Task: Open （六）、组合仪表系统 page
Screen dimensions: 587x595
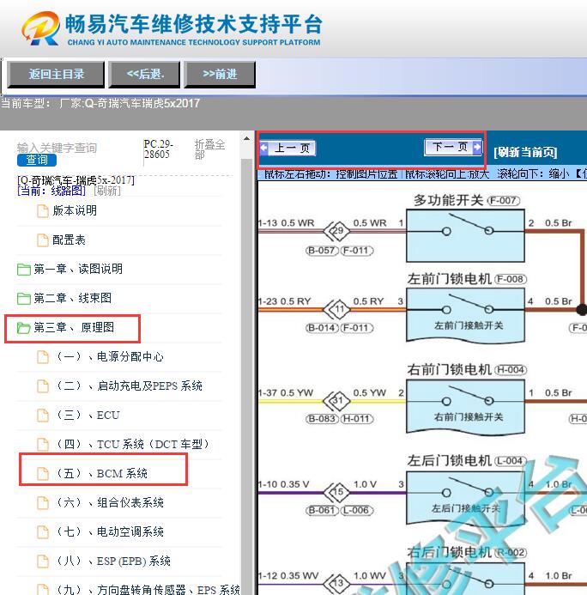Action: (x=109, y=503)
